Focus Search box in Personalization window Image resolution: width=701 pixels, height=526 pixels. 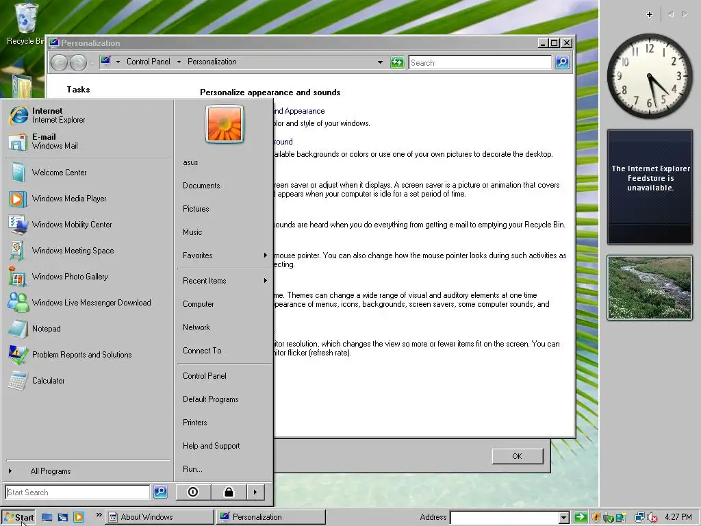coord(480,62)
